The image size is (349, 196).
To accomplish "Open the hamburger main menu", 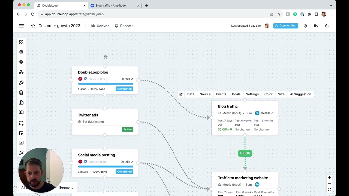I will click(21, 26).
